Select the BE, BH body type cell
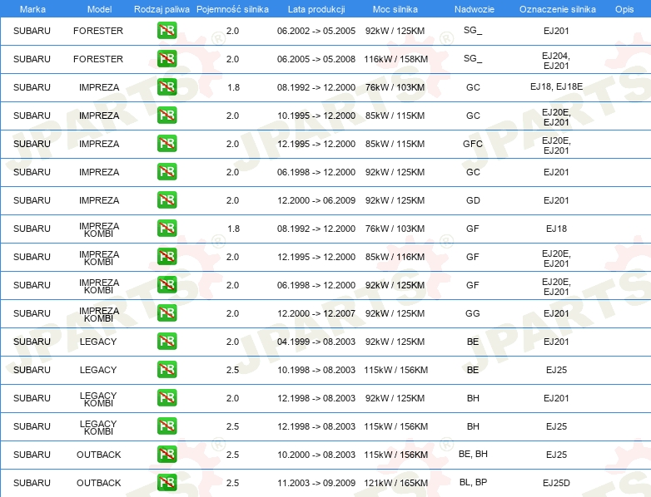651x497 pixels. 473,454
